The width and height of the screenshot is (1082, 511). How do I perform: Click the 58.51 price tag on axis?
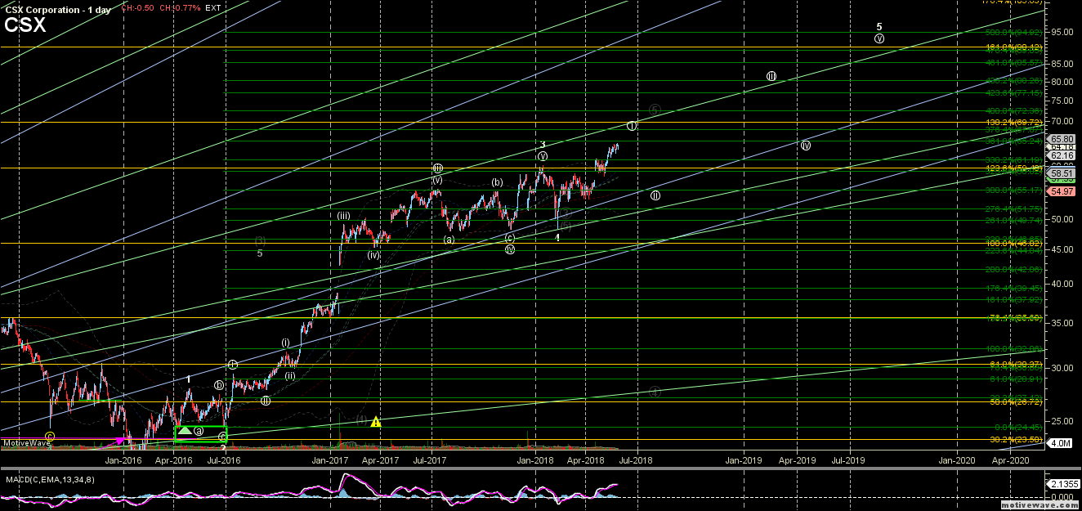1062,173
